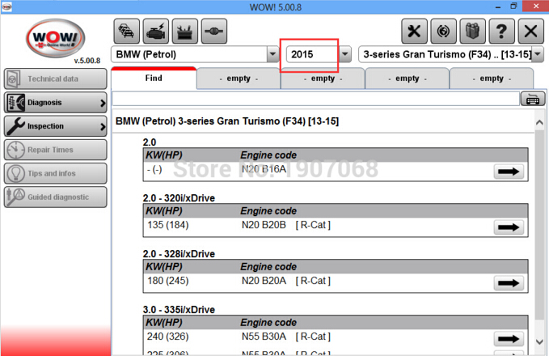Expand the Inspection submenu
The height and width of the screenshot is (356, 549).
click(102, 126)
